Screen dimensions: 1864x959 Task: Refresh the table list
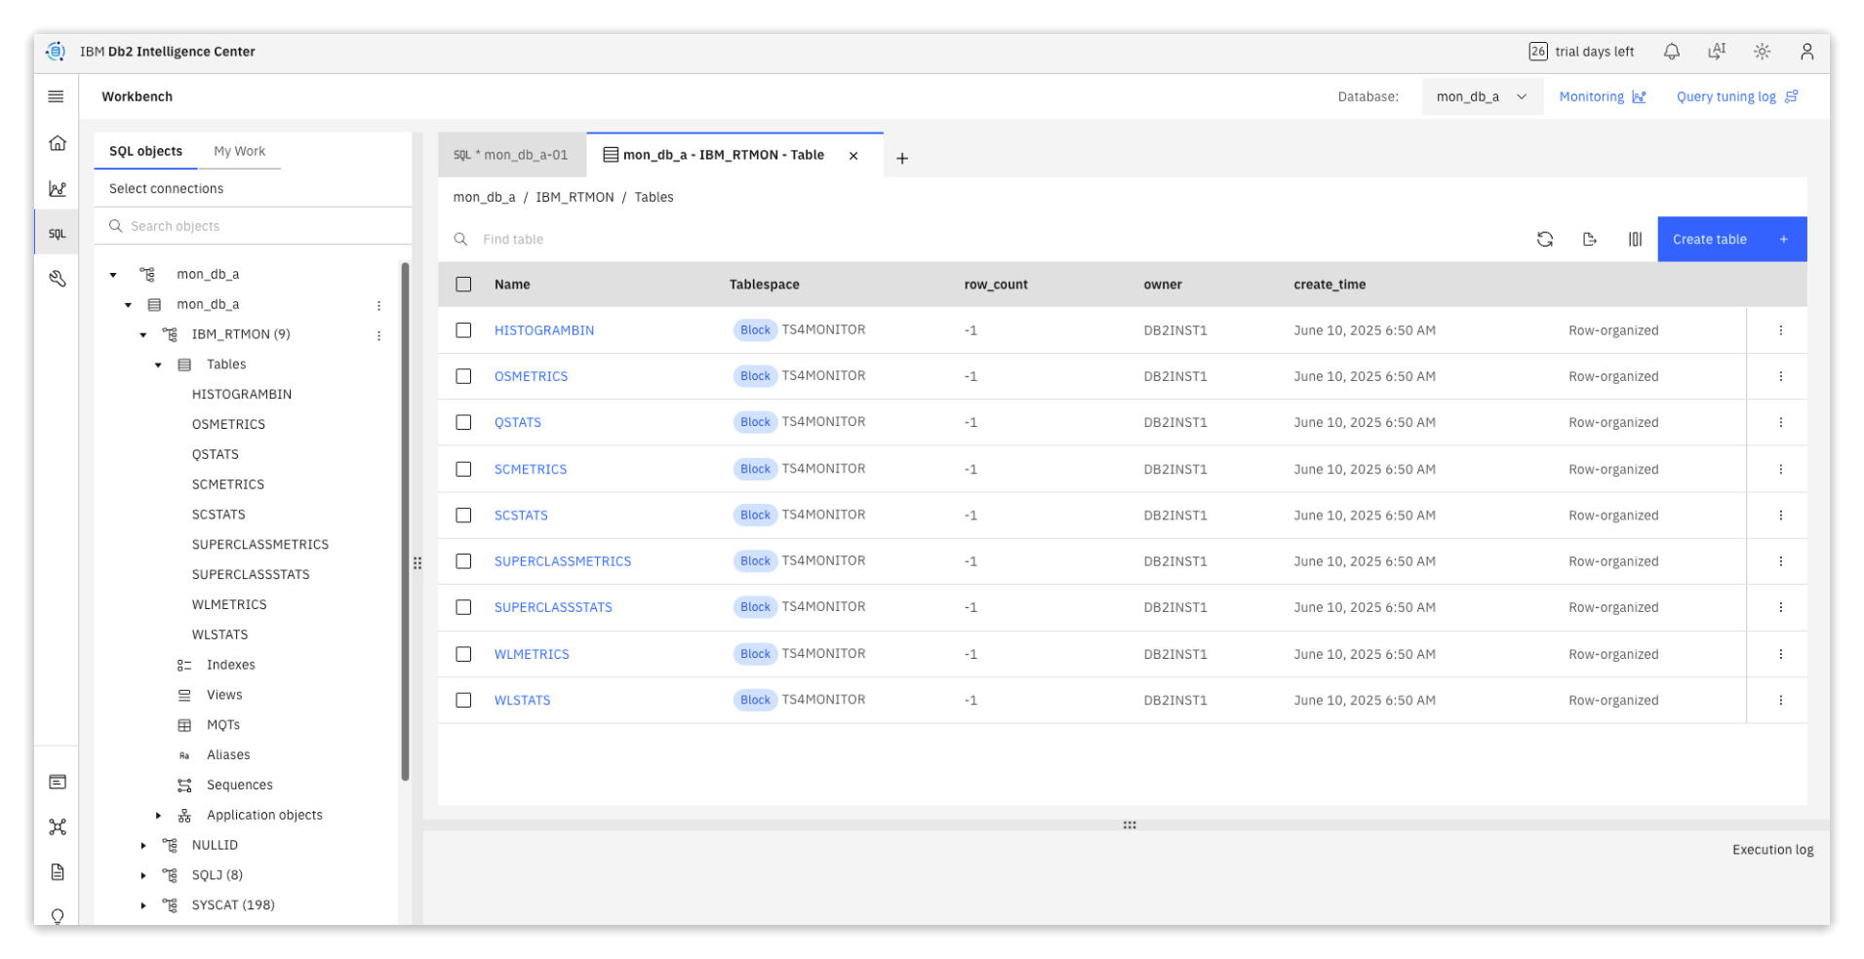pyautogui.click(x=1544, y=239)
